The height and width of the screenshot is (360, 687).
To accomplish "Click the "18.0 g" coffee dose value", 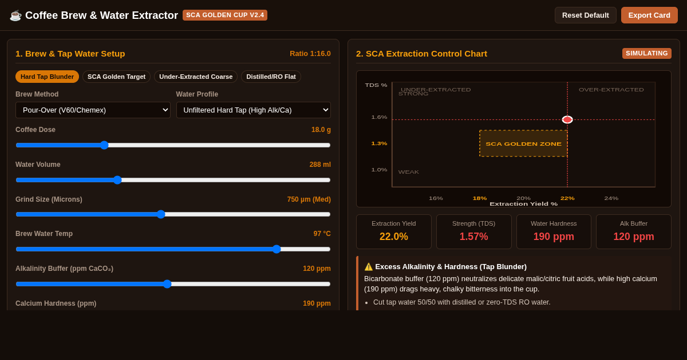I will (321, 130).
